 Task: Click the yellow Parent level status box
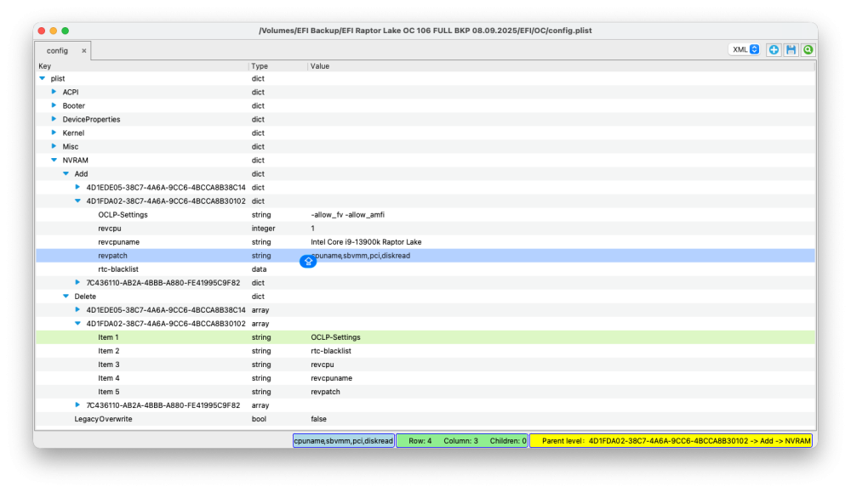pos(671,441)
